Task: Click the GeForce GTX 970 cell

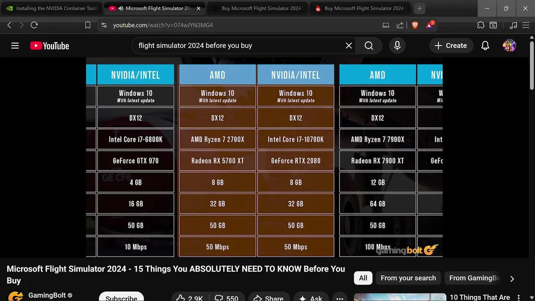Action: (135, 161)
